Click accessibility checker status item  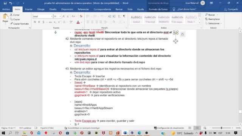82,128
